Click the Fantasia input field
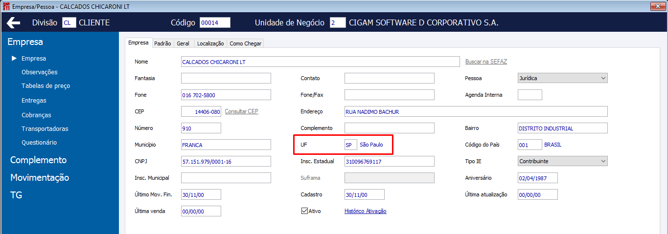The height and width of the screenshot is (234, 668). coord(226,78)
